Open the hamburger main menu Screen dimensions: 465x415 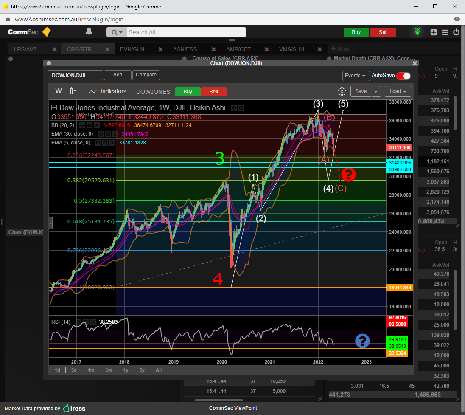point(445,32)
